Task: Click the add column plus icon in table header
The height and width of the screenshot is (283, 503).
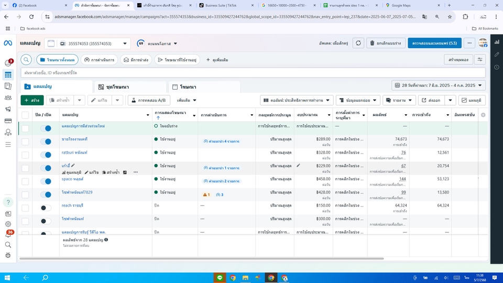Action: coord(483,115)
